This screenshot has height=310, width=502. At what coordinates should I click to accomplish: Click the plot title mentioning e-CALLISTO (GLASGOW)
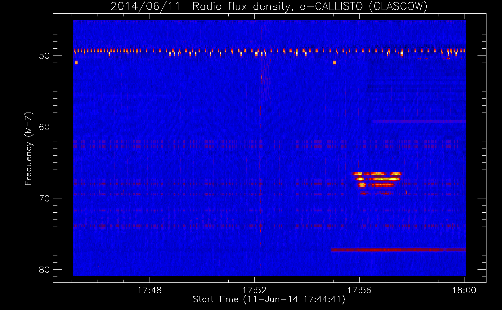point(269,6)
